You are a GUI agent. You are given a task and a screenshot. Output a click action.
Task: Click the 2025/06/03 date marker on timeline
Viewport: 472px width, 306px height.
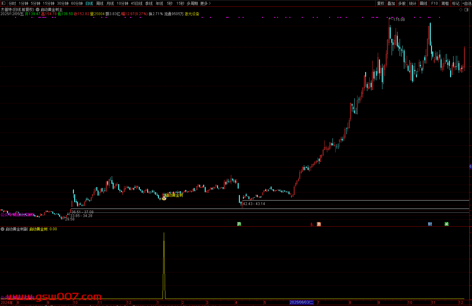click(x=301, y=303)
